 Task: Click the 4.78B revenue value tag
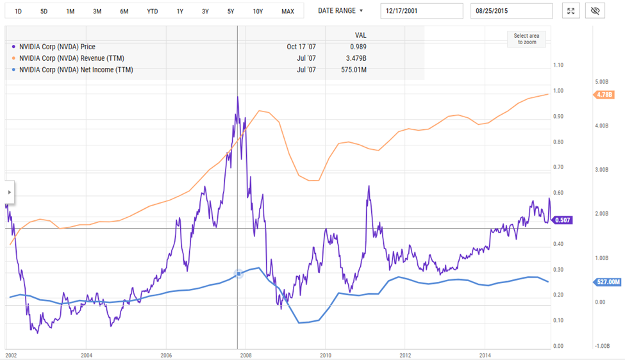coord(604,95)
